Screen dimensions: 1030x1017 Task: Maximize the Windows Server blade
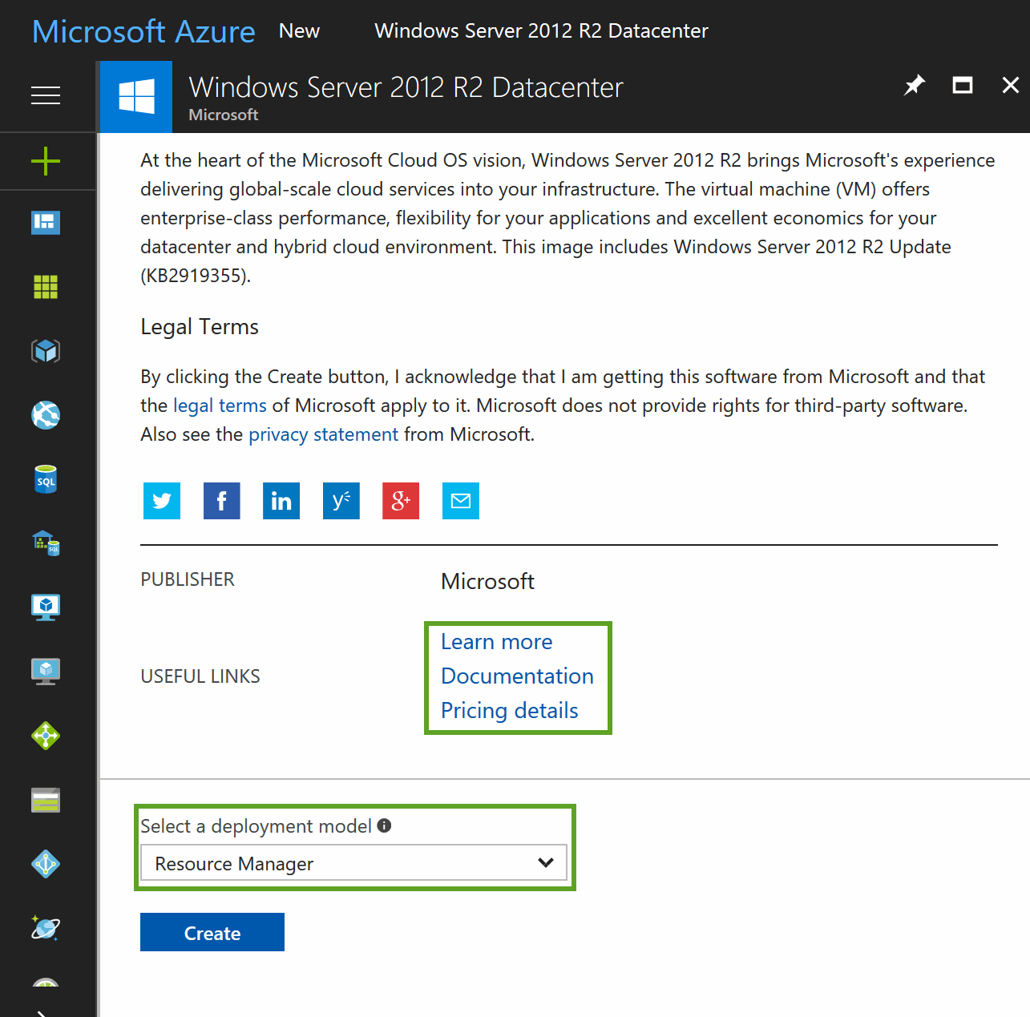(963, 85)
